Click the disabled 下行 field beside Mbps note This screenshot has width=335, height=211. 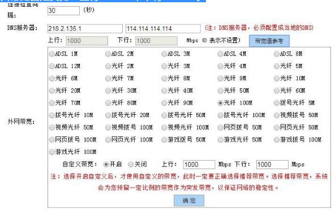click(156, 41)
